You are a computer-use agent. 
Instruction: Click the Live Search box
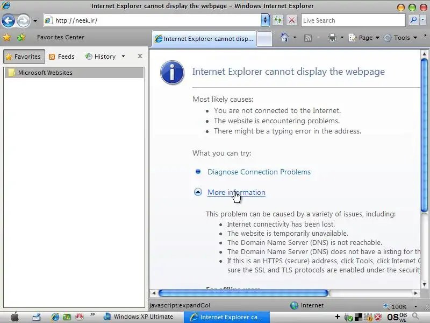pyautogui.click(x=353, y=20)
